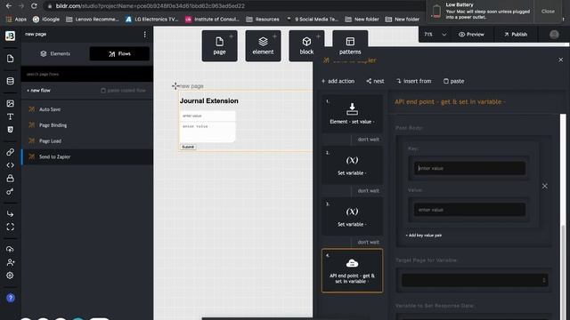Click the Submit button on canvas
The image size is (570, 320).
188,147
